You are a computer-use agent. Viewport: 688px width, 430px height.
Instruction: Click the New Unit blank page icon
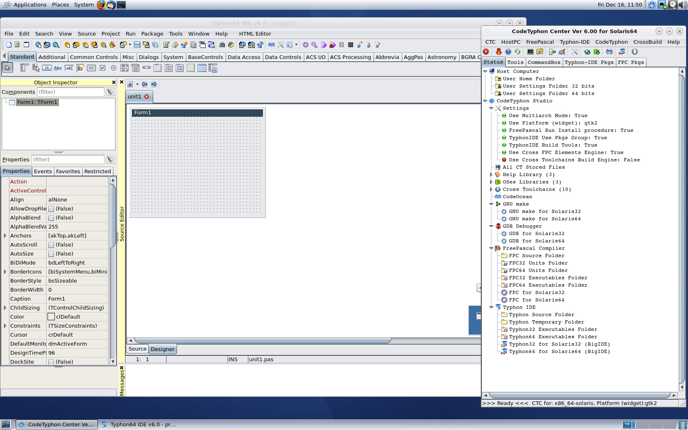(x=9, y=45)
